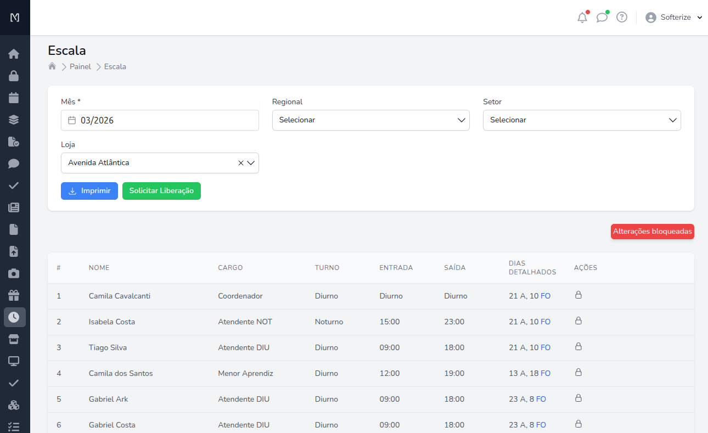This screenshot has height=433, width=708.
Task: Open chat messages via speech bubble icon
Action: [602, 17]
